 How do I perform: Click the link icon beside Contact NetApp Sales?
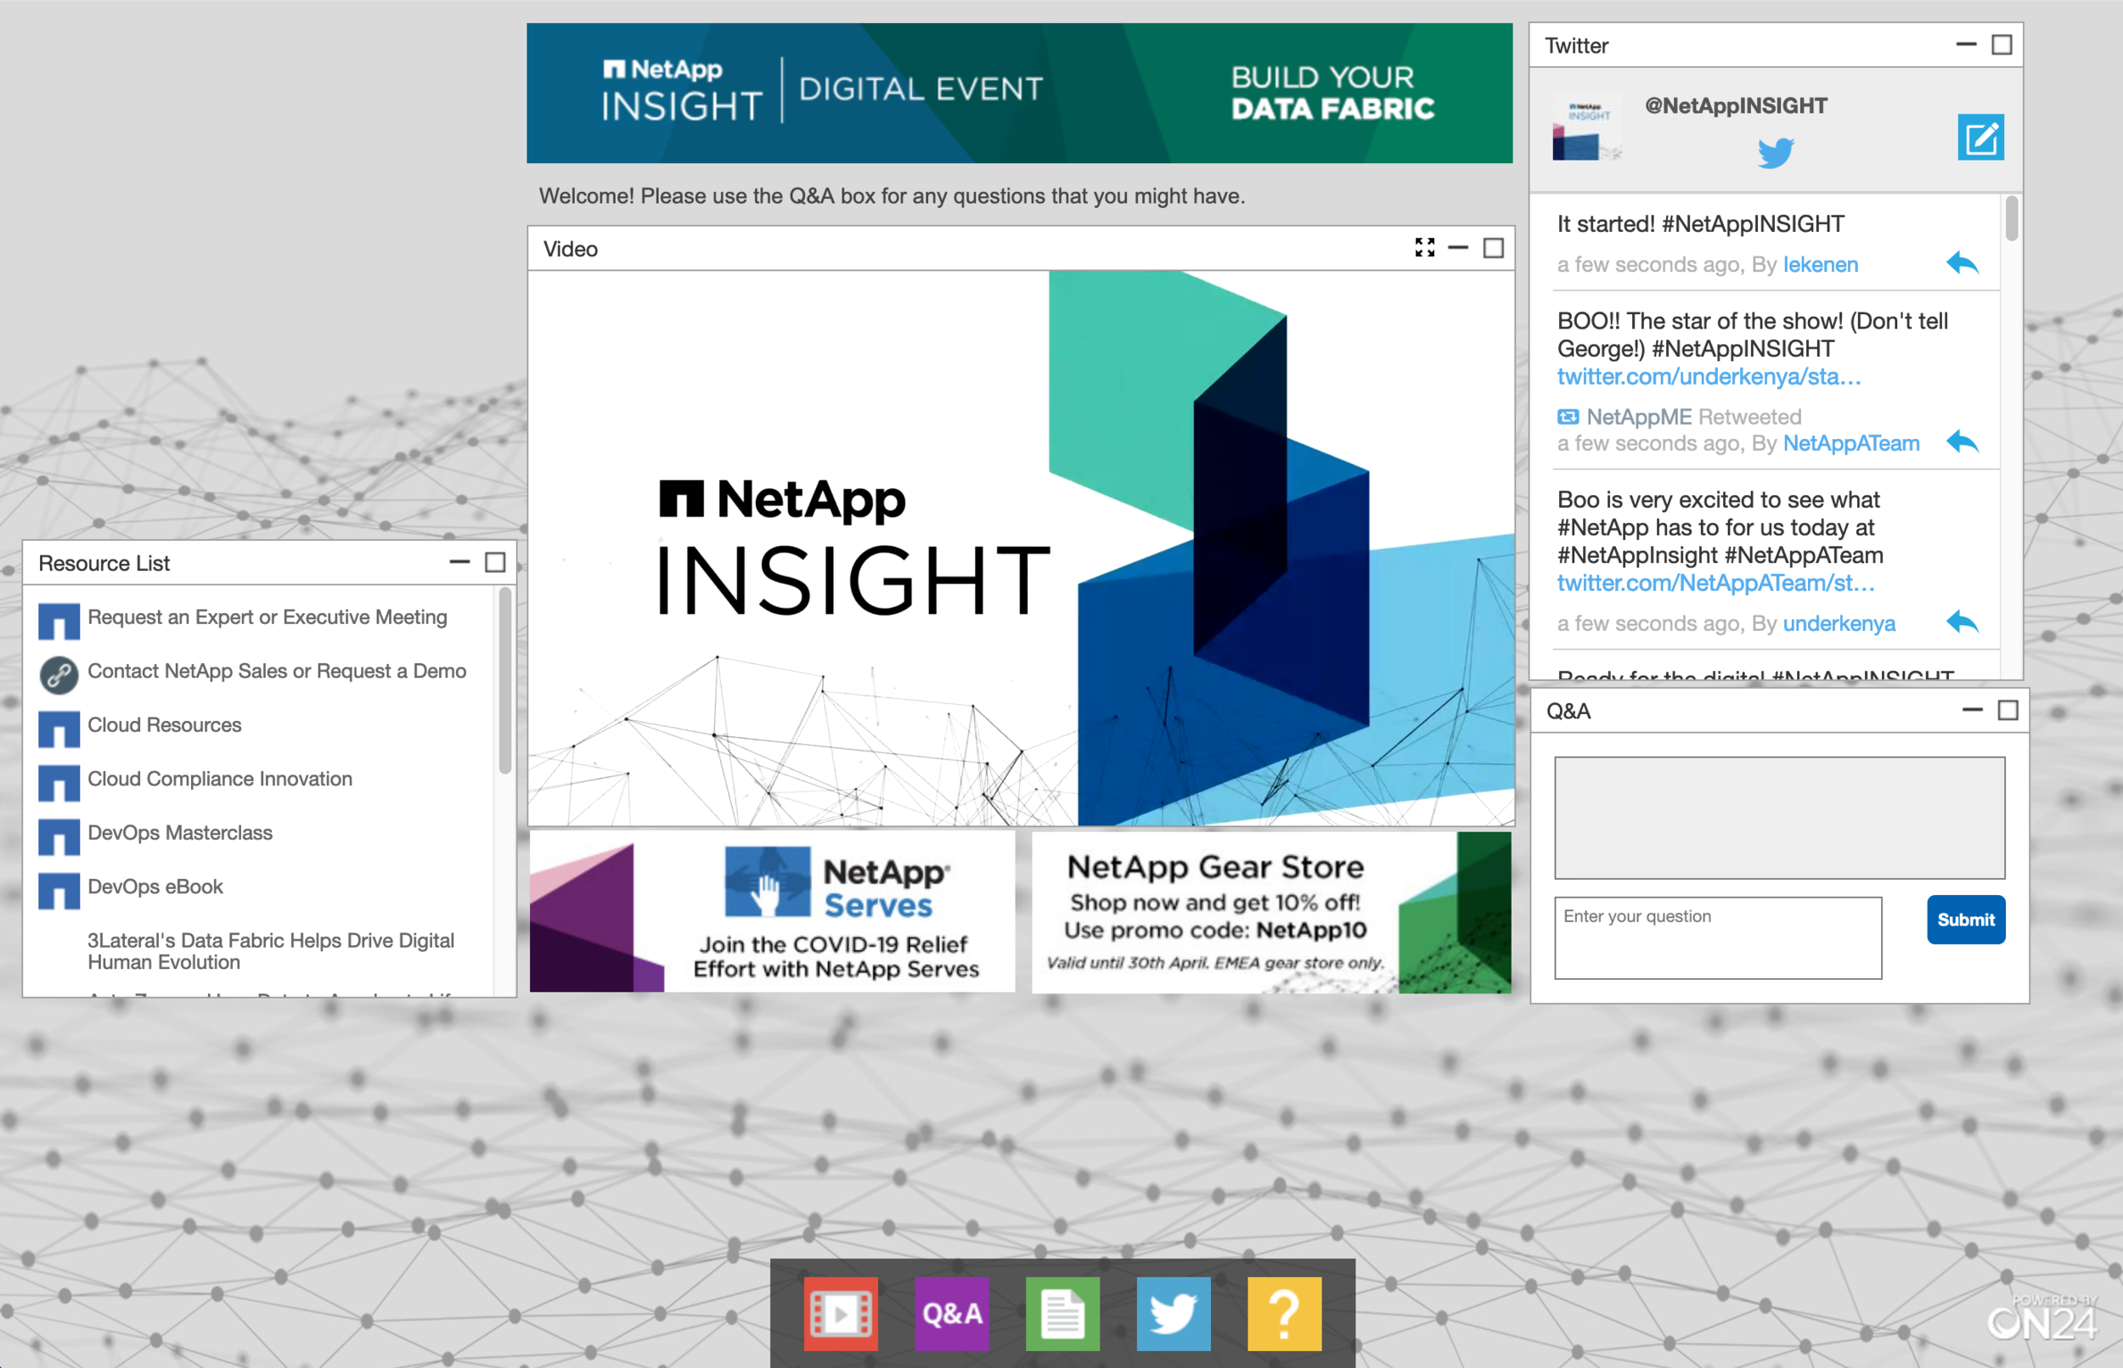59,674
